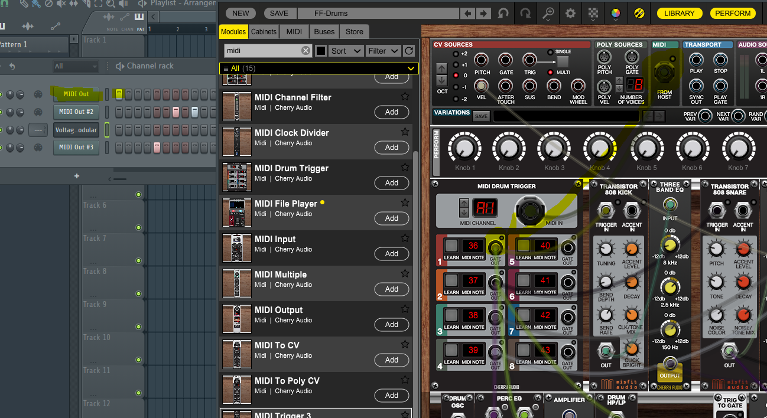Click Perform Knob 4

599,147
